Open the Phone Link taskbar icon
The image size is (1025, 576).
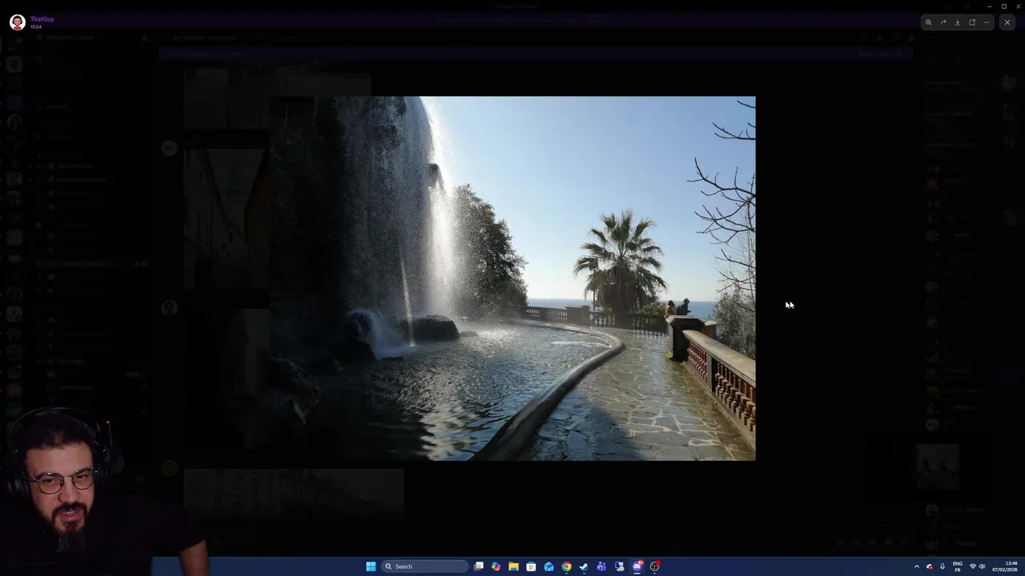pos(619,566)
